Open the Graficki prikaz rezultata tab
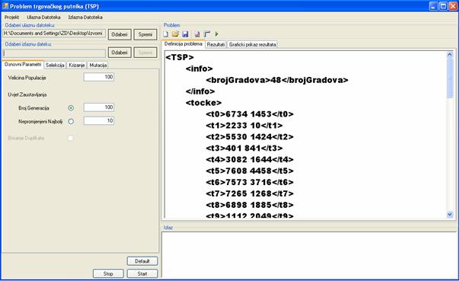The width and height of the screenshot is (460, 281). (x=253, y=45)
